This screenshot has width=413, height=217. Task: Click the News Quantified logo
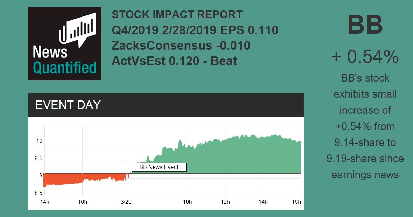pyautogui.click(x=64, y=44)
